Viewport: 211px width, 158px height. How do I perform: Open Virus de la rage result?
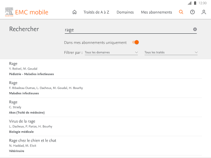coord(105,126)
